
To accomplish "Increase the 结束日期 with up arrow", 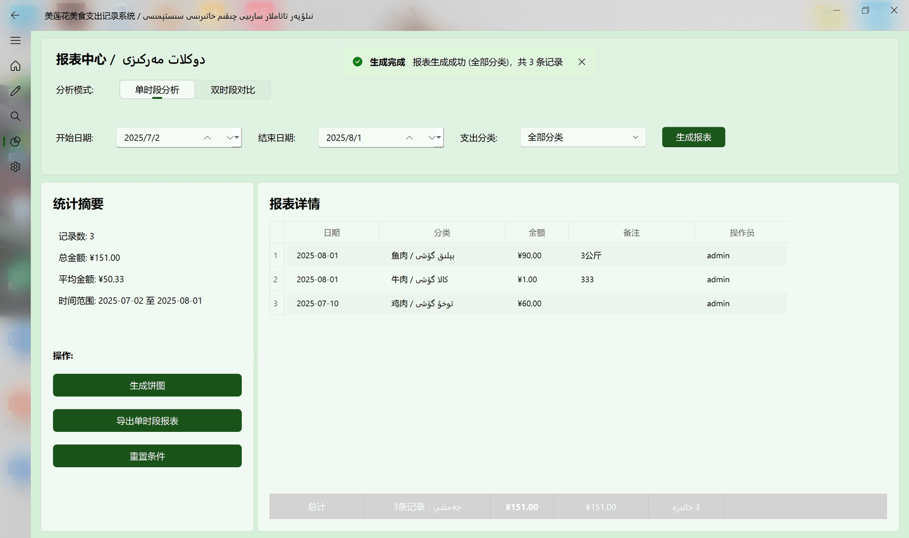I will pos(409,138).
